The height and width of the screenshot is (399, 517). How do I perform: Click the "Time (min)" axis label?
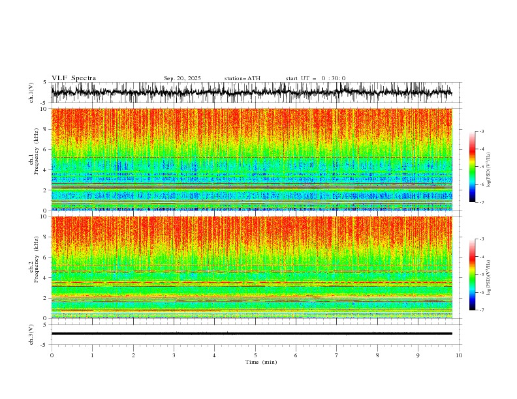coord(261,362)
